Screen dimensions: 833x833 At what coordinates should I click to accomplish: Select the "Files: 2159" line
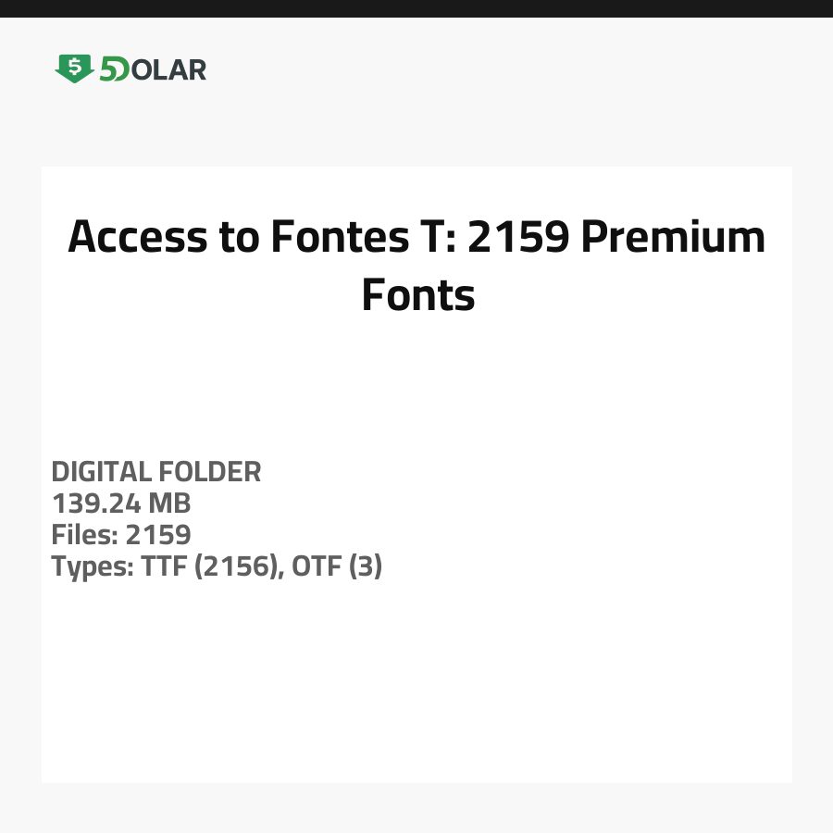coord(121,535)
